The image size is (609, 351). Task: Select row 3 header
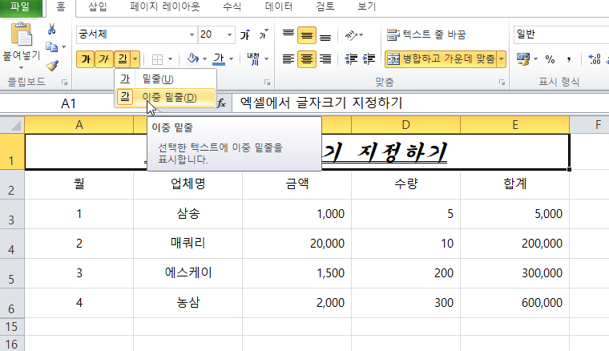[x=12, y=215]
